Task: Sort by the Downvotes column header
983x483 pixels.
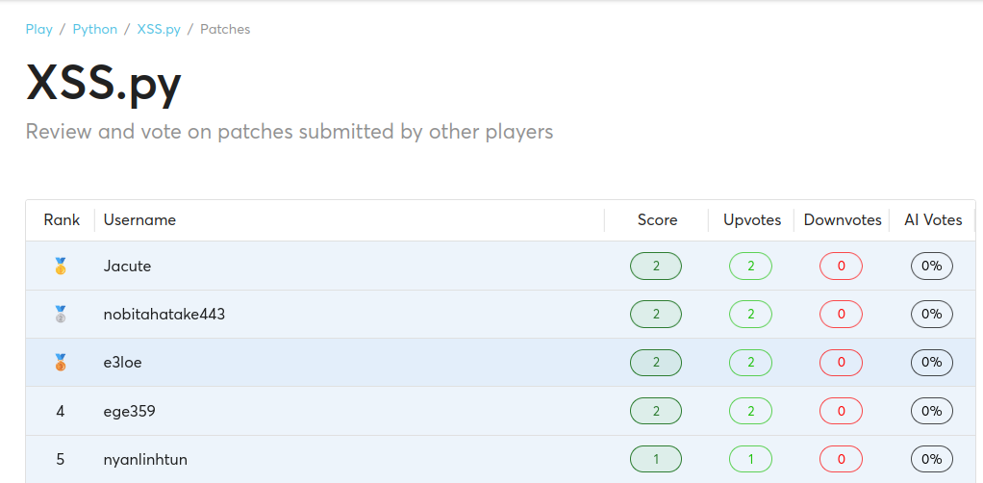Action: (843, 220)
